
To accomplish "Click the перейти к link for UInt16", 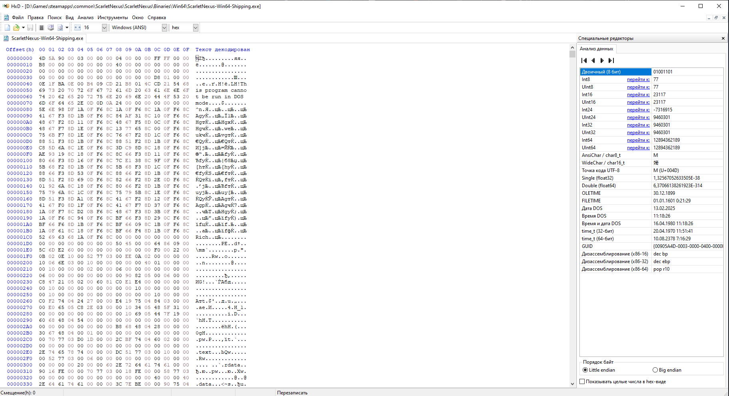I will tap(638, 102).
